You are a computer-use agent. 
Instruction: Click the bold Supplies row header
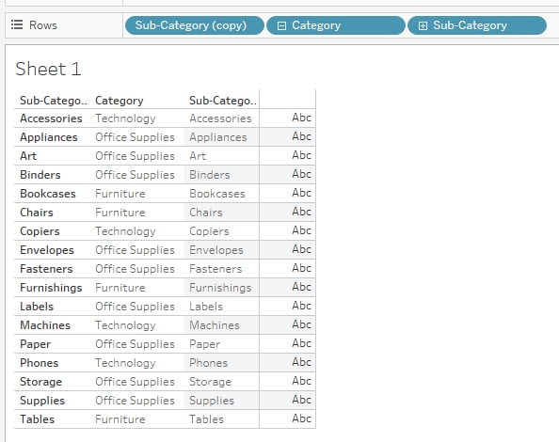42,401
